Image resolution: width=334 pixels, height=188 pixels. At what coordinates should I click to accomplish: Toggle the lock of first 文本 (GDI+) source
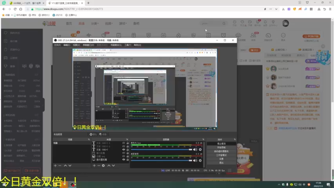[128, 143]
